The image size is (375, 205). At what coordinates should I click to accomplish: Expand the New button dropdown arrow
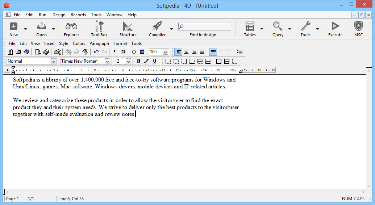pos(25,29)
